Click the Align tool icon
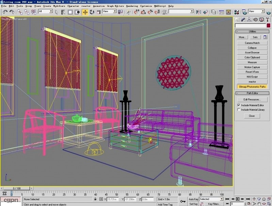This screenshot has width=272, height=206. pos(205,12)
